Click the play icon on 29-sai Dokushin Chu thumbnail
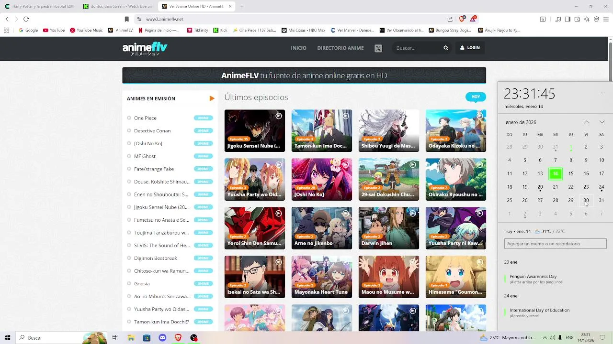 [412, 165]
